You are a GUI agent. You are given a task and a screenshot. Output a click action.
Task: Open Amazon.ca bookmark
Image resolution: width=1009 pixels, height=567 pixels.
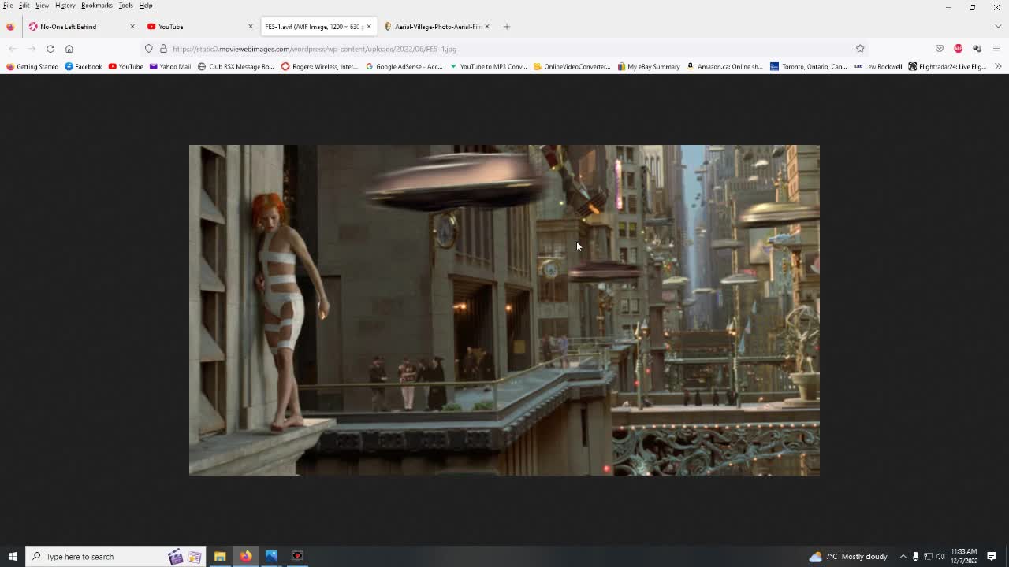click(x=724, y=67)
